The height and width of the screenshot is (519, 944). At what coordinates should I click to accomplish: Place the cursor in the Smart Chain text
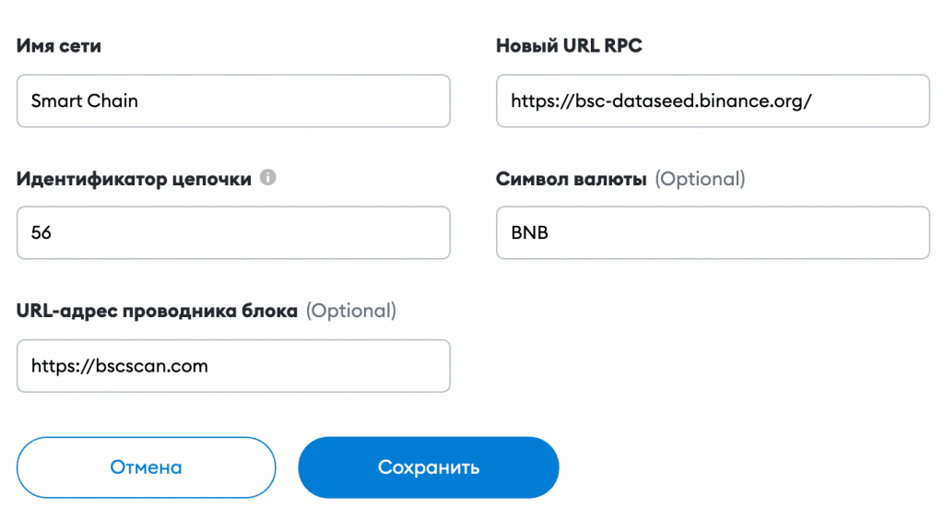point(84,100)
